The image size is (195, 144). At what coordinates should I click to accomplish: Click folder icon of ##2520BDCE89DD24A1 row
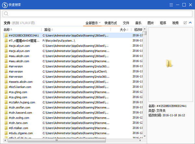(x=6, y=36)
